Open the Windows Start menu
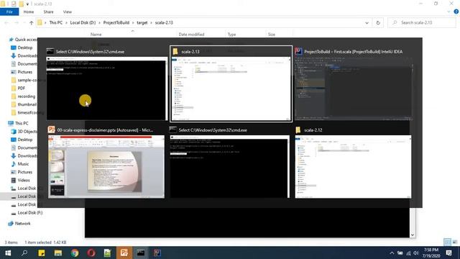 [8, 253]
